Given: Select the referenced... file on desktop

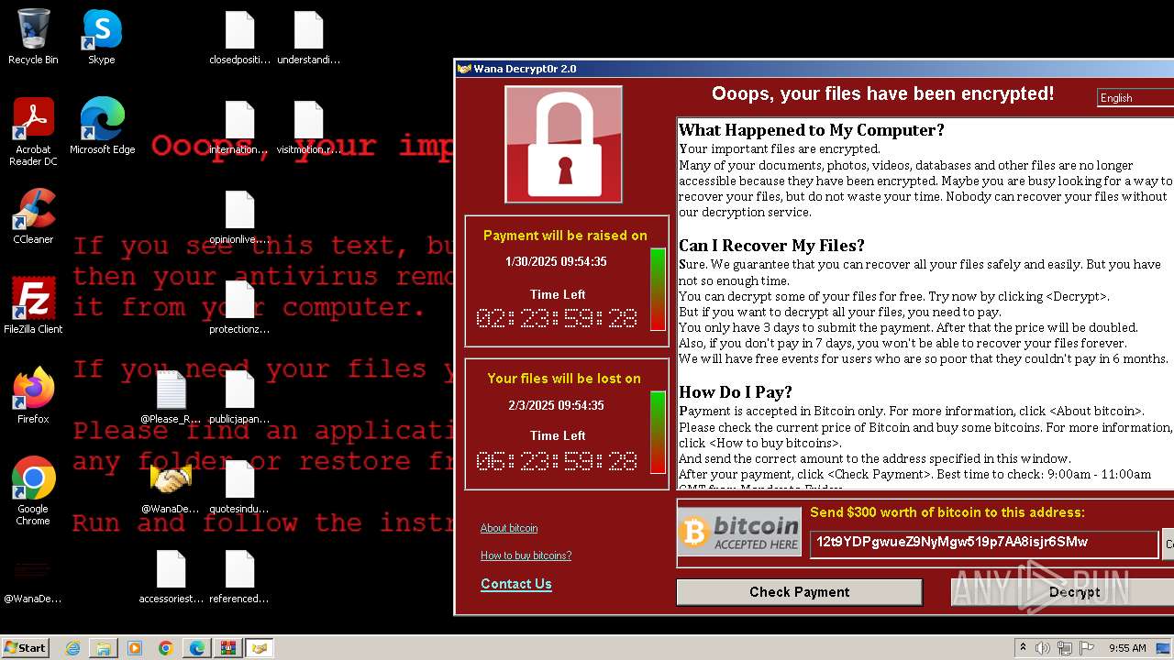Looking at the screenshot, I should coord(239,577).
